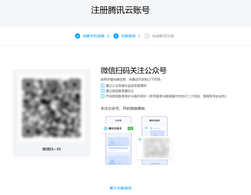Click the small cloud avatar inside the 腾讯云助手 phone

146,128
